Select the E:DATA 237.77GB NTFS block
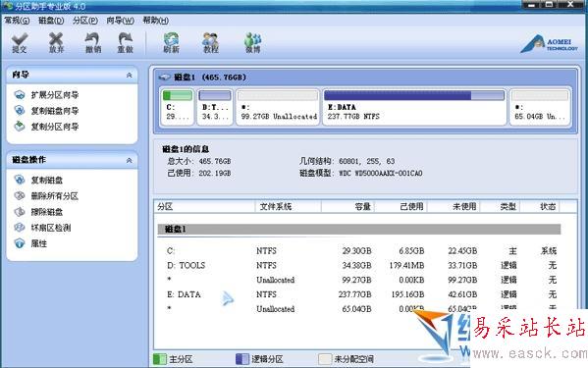The height and width of the screenshot is (368, 588). tap(414, 106)
